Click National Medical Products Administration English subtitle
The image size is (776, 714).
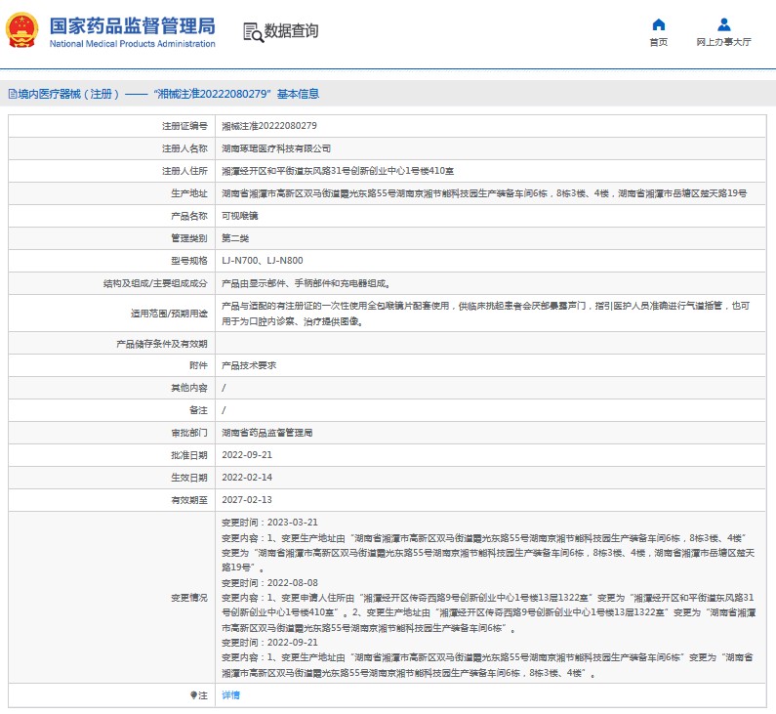point(132,44)
